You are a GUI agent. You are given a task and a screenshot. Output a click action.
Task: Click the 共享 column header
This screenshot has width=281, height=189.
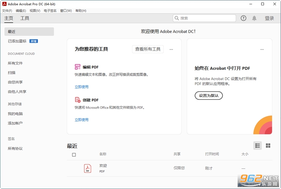pyautogui.click(x=177, y=154)
